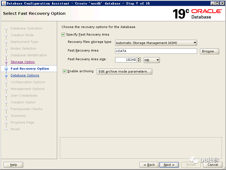Click Browse button for recovery area
Screen dimensions: 226x170
209,51
